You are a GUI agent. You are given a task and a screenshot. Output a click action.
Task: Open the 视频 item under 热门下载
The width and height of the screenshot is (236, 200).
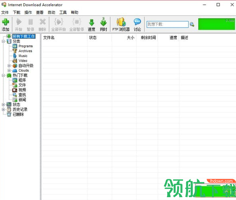pyautogui.click(x=22, y=90)
